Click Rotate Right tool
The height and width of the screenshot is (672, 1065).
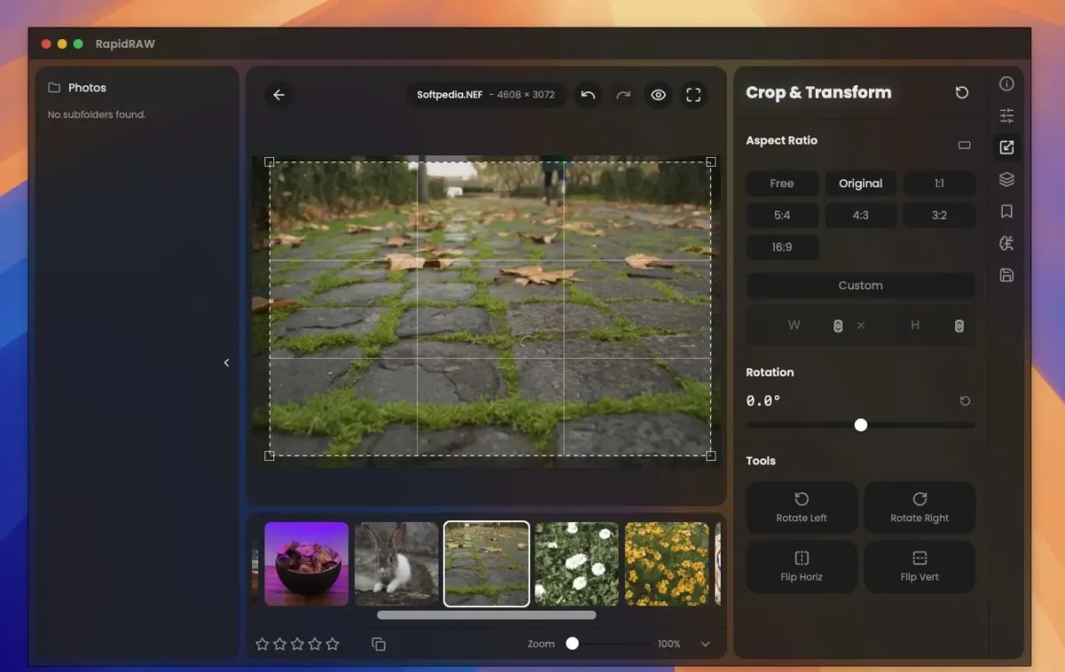(x=919, y=508)
